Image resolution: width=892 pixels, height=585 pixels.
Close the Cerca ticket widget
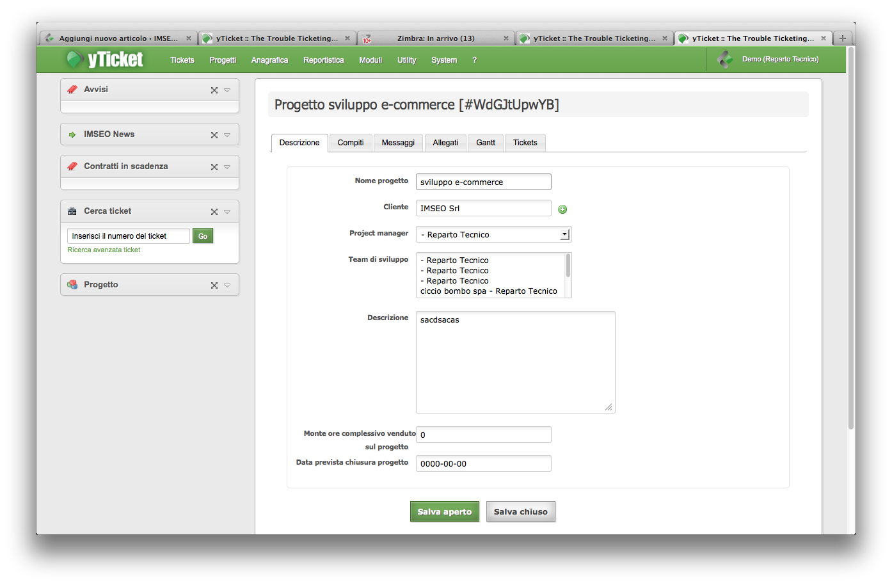click(x=214, y=212)
